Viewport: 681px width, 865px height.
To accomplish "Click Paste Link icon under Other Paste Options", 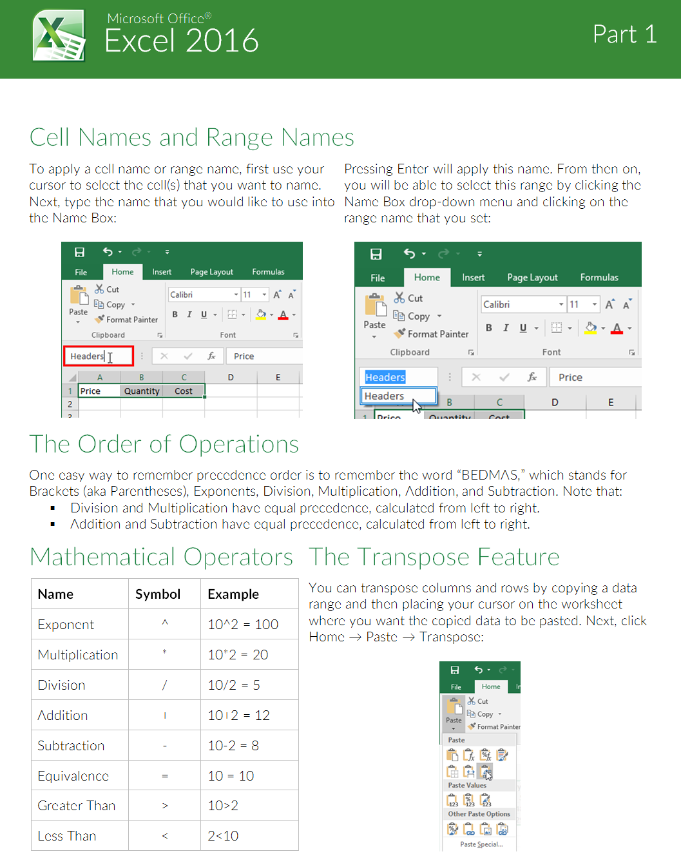I will pyautogui.click(x=469, y=829).
